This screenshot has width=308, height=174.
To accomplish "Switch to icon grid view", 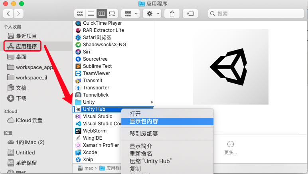I will [80, 14].
